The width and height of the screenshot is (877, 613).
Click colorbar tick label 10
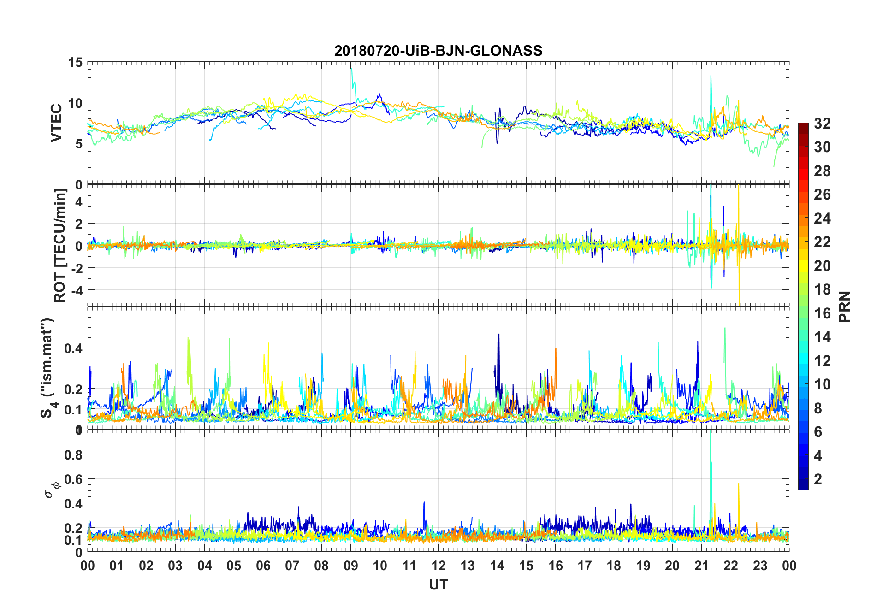coord(822,384)
